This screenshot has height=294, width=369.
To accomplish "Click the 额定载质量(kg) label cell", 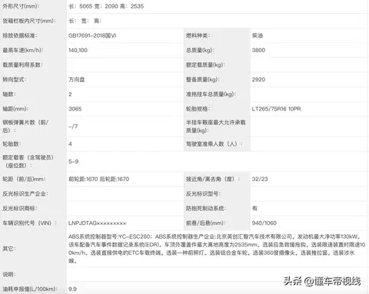I will click(x=217, y=64).
